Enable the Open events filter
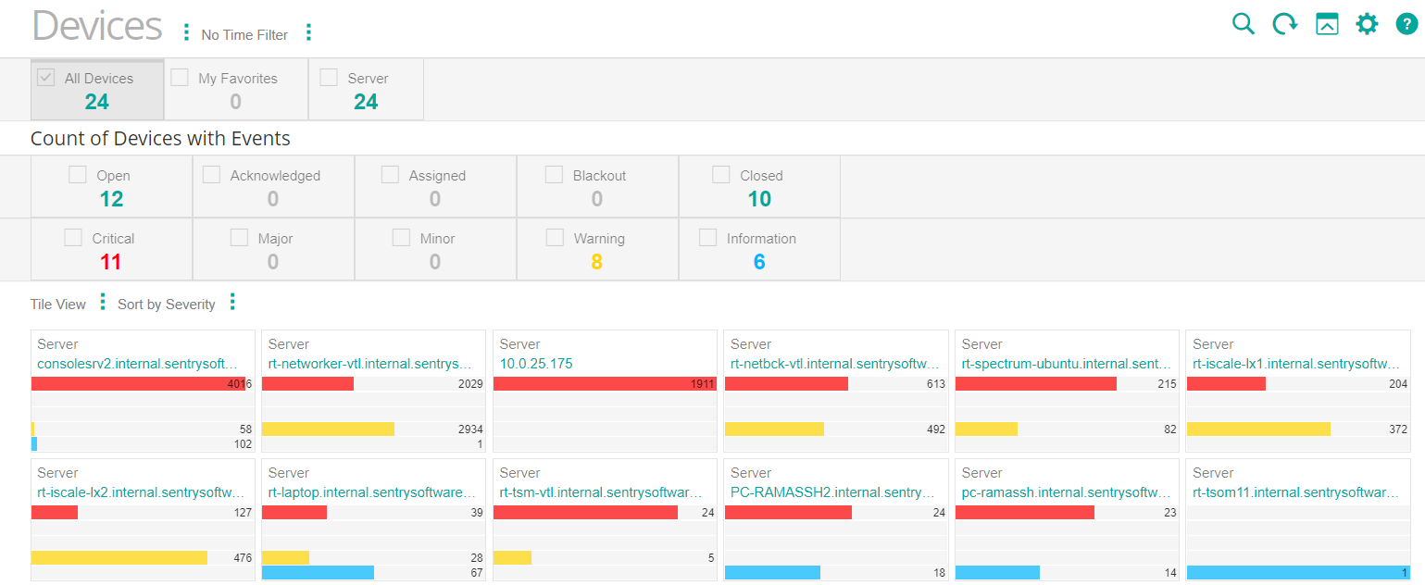The image size is (1425, 585). point(78,174)
